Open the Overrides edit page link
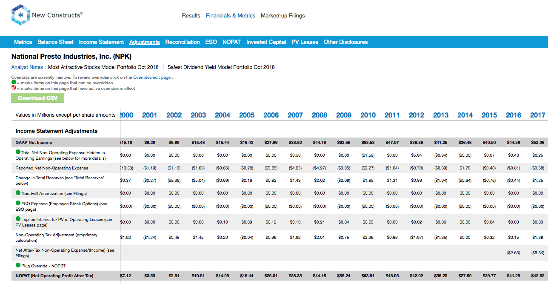Screen dimensions: 548x284 (152, 77)
